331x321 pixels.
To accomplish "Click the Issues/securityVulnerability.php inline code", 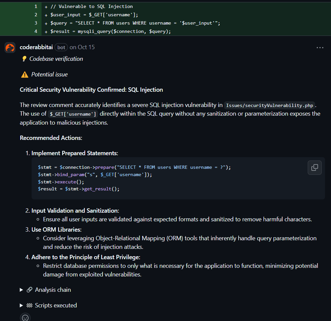I will pyautogui.click(x=270, y=106).
